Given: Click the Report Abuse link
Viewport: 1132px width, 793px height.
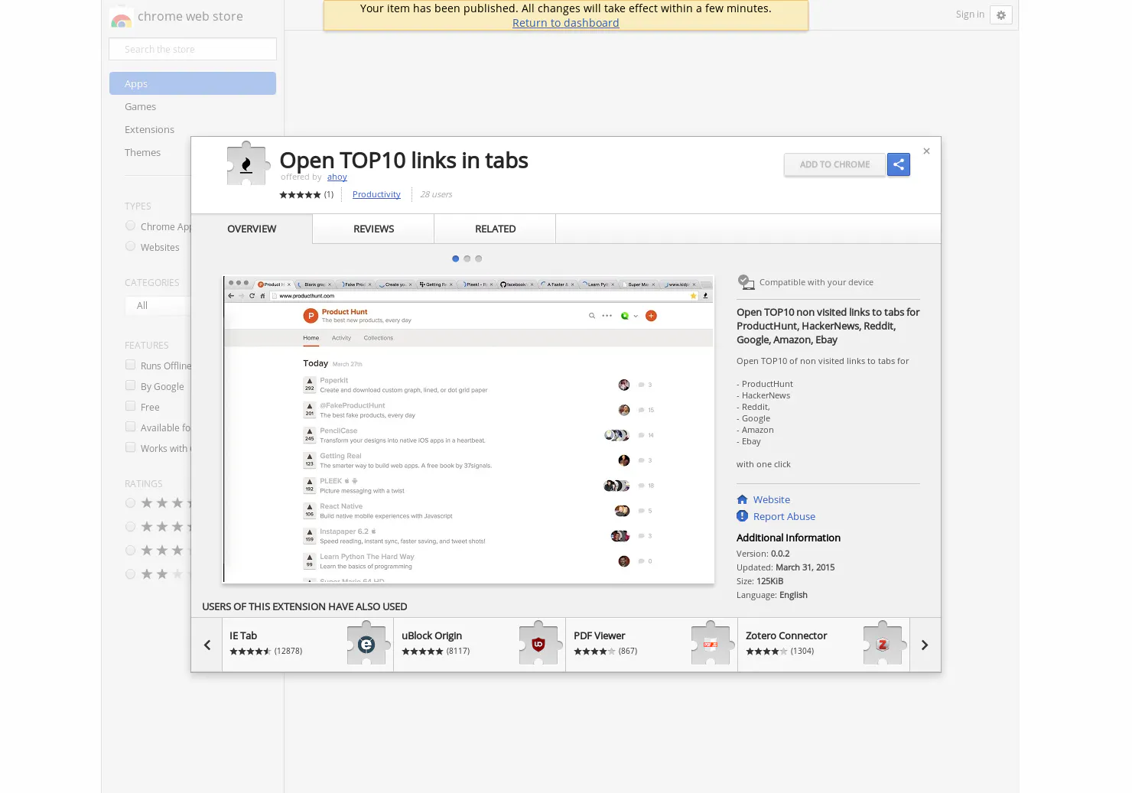Looking at the screenshot, I should (x=784, y=516).
